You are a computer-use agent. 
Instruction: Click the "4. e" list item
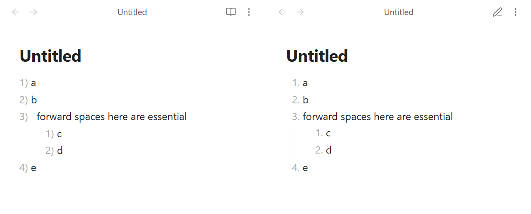(x=305, y=168)
